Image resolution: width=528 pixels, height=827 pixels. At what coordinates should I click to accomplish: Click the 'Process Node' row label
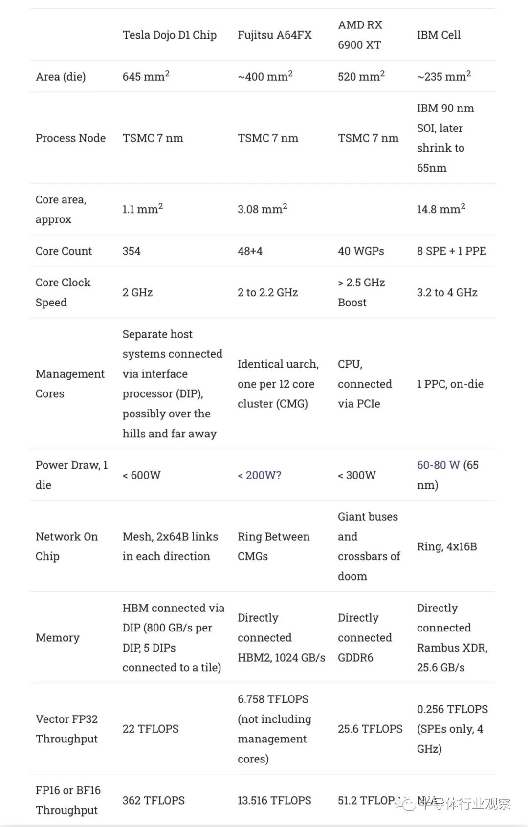tap(70, 138)
